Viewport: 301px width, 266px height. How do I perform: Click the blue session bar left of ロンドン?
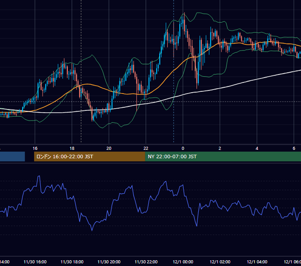click(x=12, y=156)
